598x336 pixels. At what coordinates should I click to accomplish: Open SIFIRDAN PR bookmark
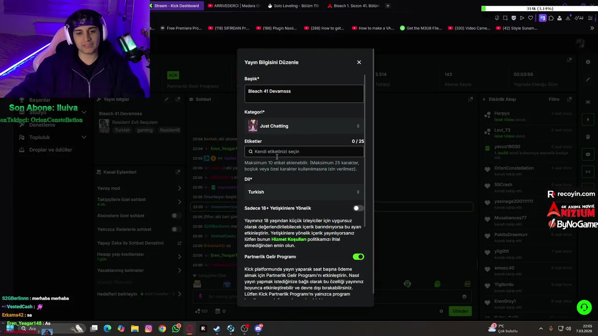pos(228,28)
